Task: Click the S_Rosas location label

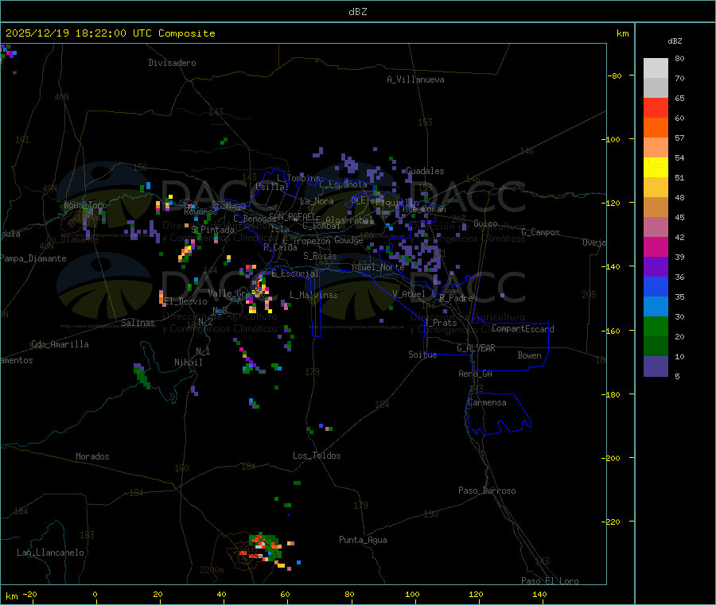Action: [x=320, y=257]
